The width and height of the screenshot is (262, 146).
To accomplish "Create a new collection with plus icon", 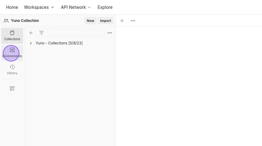I will tap(31, 33).
